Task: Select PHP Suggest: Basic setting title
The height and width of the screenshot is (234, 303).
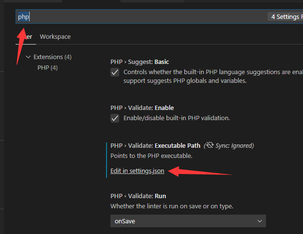Action: tap(140, 62)
